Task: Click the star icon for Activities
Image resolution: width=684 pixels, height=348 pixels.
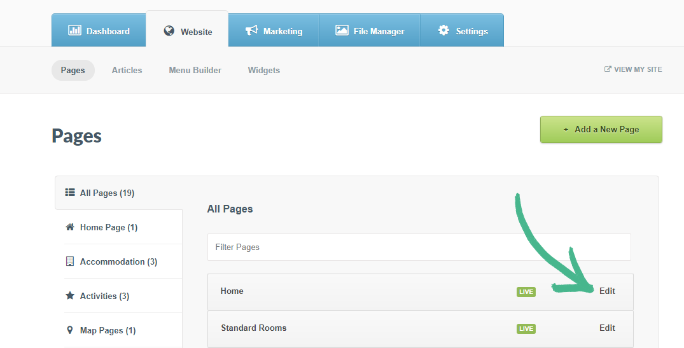Action: [70, 296]
